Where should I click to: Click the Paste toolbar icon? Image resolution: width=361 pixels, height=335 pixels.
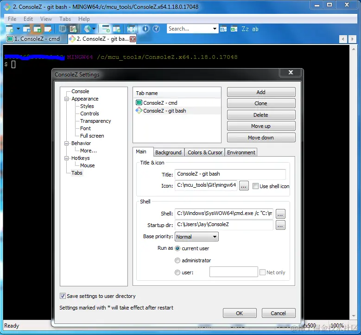(x=73, y=29)
